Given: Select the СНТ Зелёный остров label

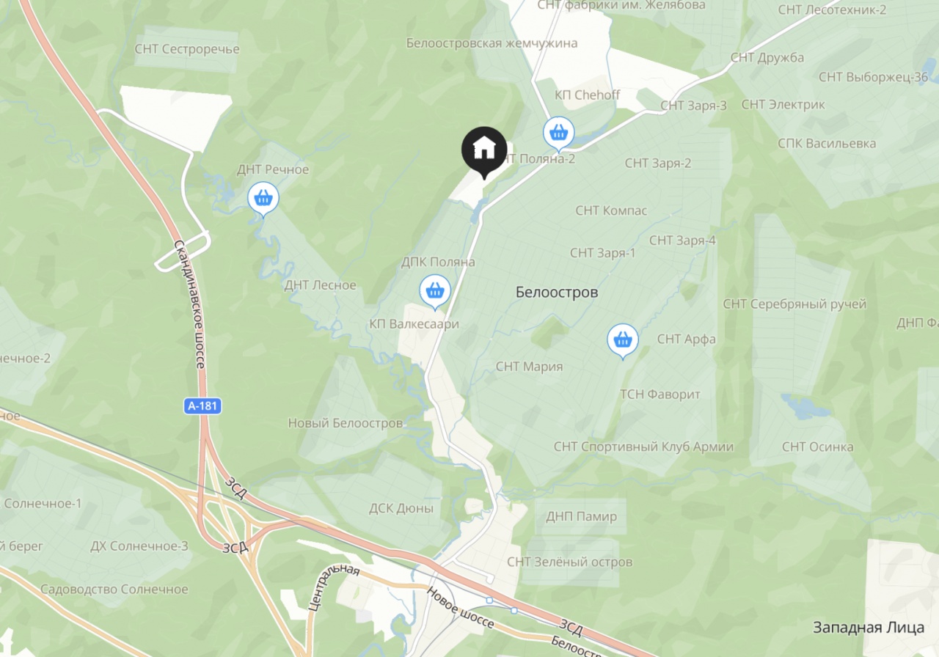Looking at the screenshot, I should tap(569, 562).
